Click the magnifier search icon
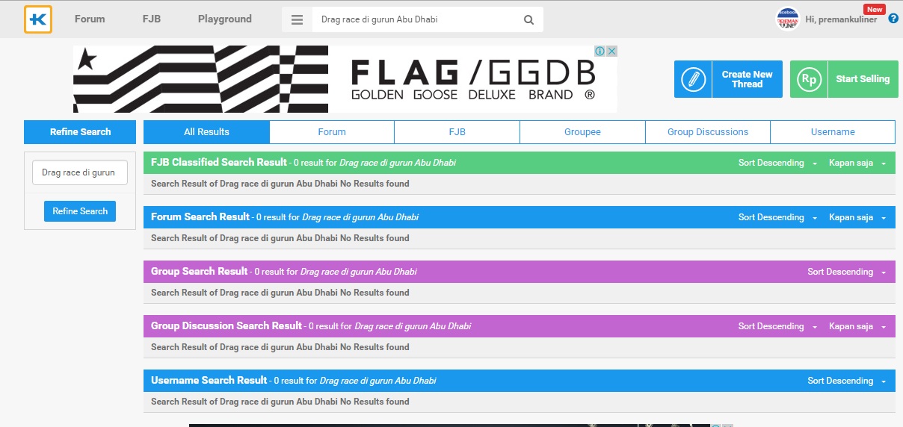This screenshot has width=903, height=427. (x=529, y=20)
